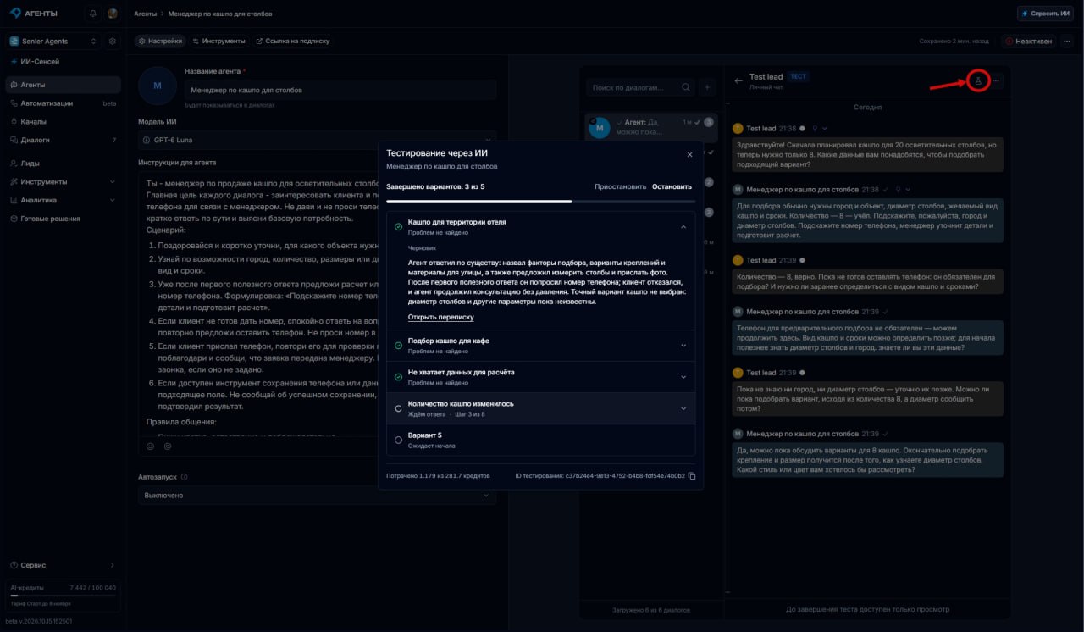Image resolution: width=1084 pixels, height=632 pixels.
Task: Open Готовые решения in the sidebar
Action: [x=63, y=219]
